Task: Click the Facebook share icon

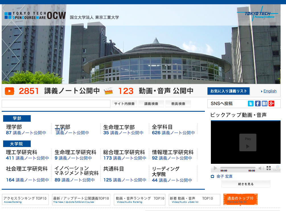Action: point(258,104)
